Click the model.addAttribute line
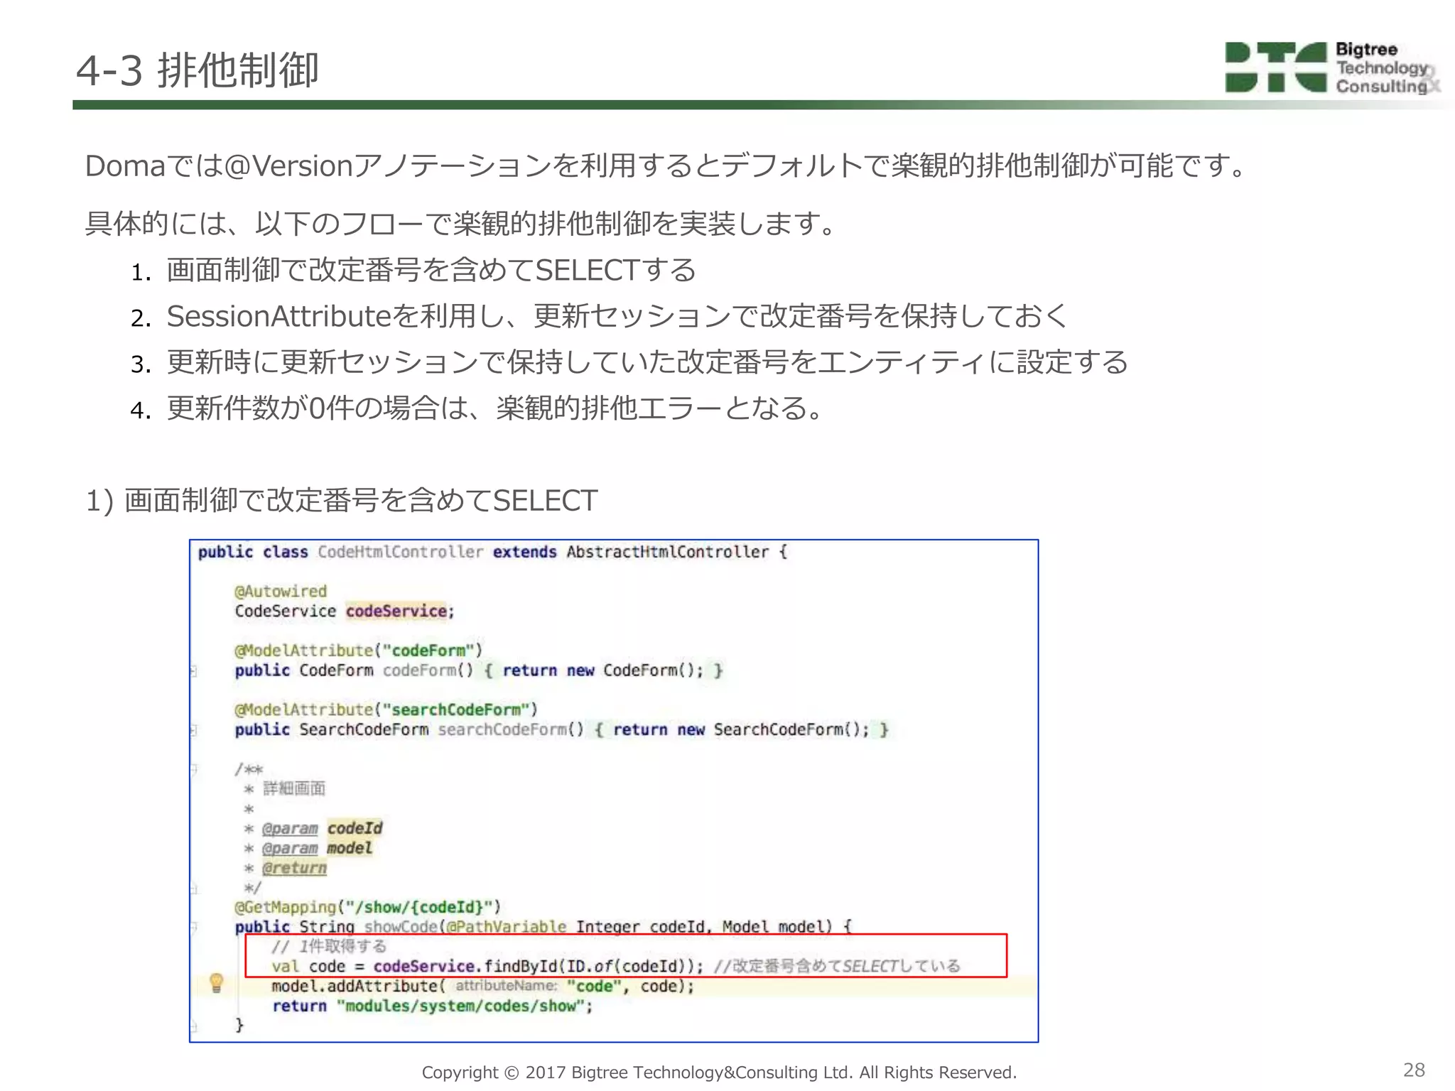This screenshot has height=1091, width=1455. [483, 986]
